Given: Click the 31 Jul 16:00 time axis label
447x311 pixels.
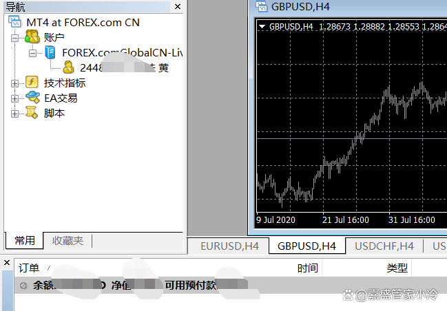Looking at the screenshot, I should click(412, 220).
